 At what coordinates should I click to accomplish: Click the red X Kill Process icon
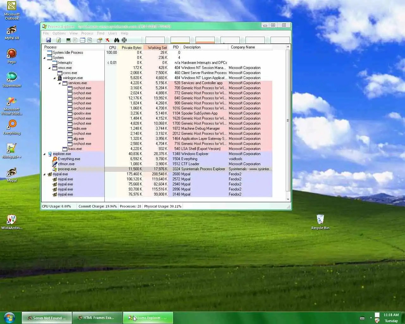[108, 40]
